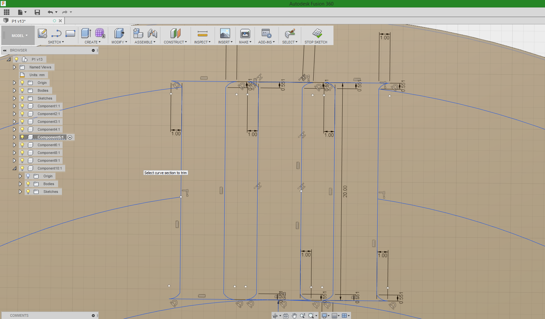Collapse the BROWSER panel with arrows
This screenshot has width=545, height=319.
[5, 51]
